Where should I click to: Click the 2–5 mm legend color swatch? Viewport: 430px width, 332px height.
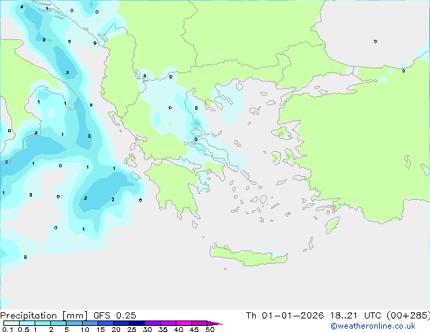(58, 323)
